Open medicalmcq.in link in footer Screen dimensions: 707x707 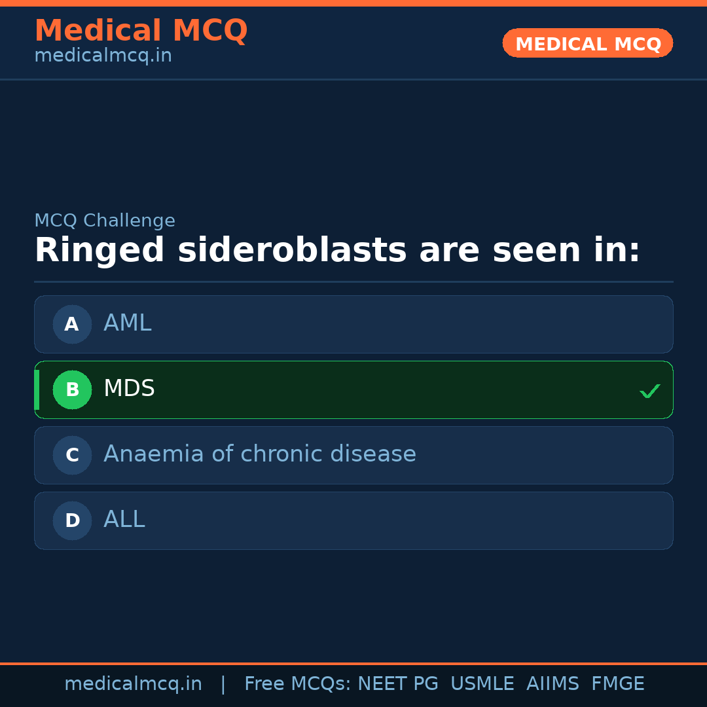point(133,684)
